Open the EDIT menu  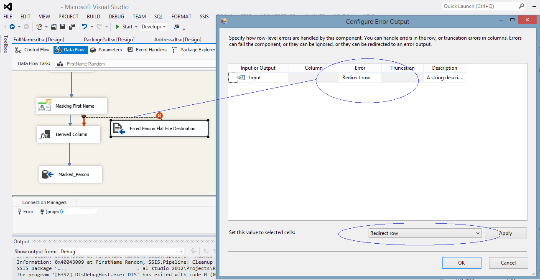coord(25,17)
